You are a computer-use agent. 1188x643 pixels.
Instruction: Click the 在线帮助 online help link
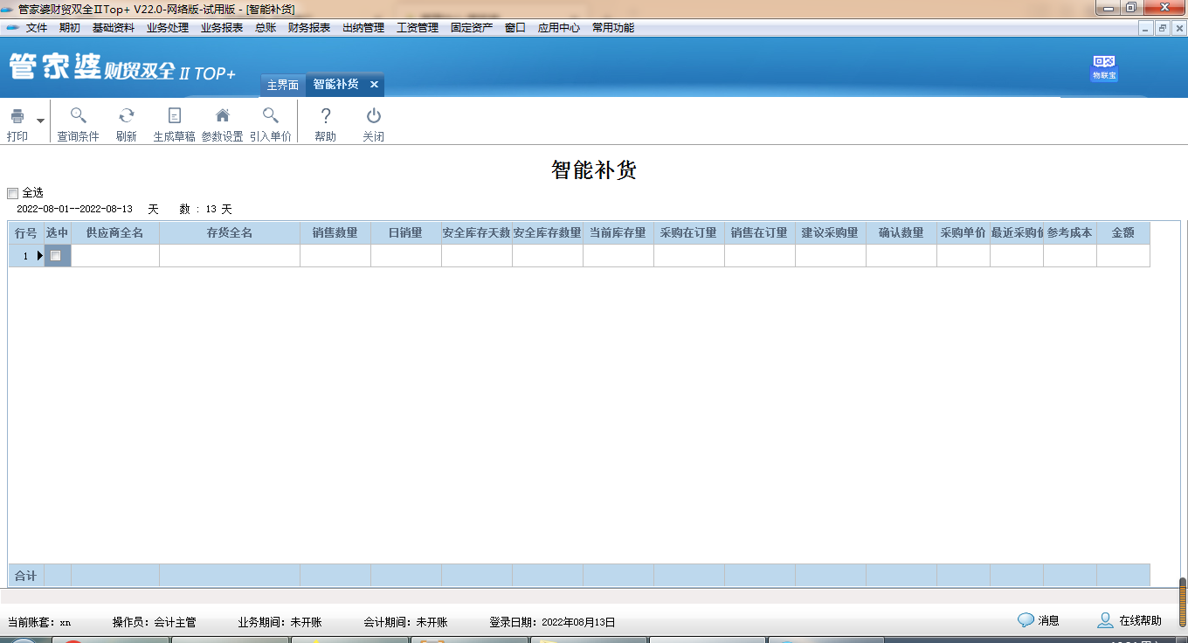click(1130, 621)
